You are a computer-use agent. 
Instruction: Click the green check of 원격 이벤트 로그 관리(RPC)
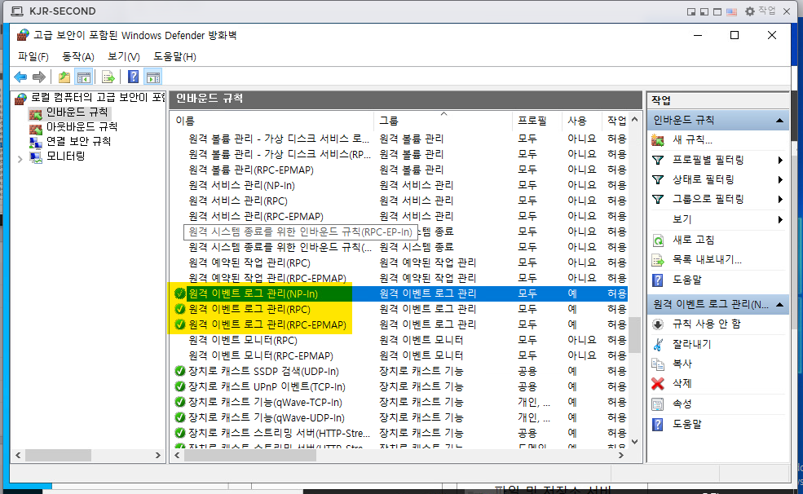[x=179, y=309]
